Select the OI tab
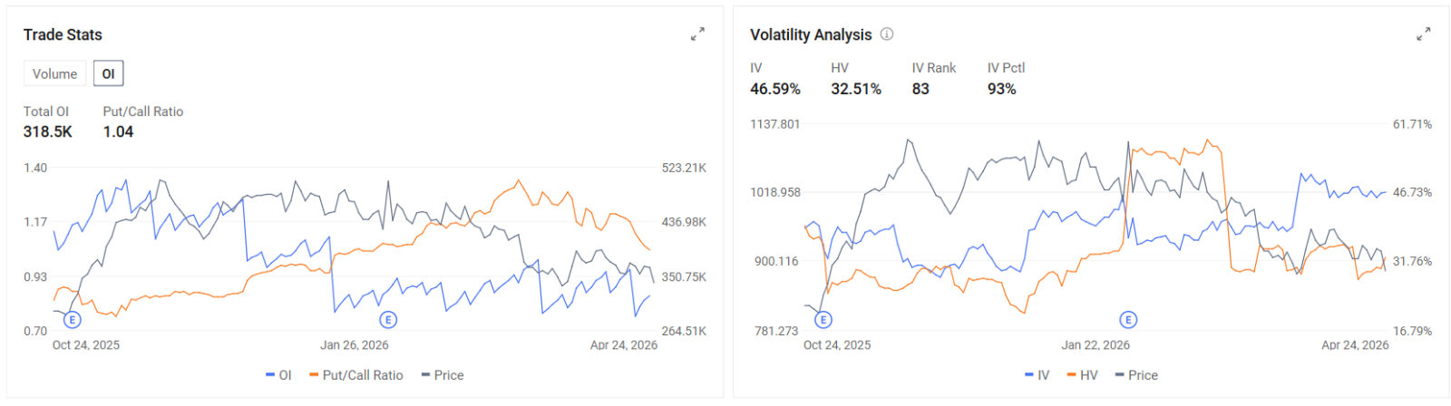Viewport: 1451px width, 406px height. [x=109, y=73]
